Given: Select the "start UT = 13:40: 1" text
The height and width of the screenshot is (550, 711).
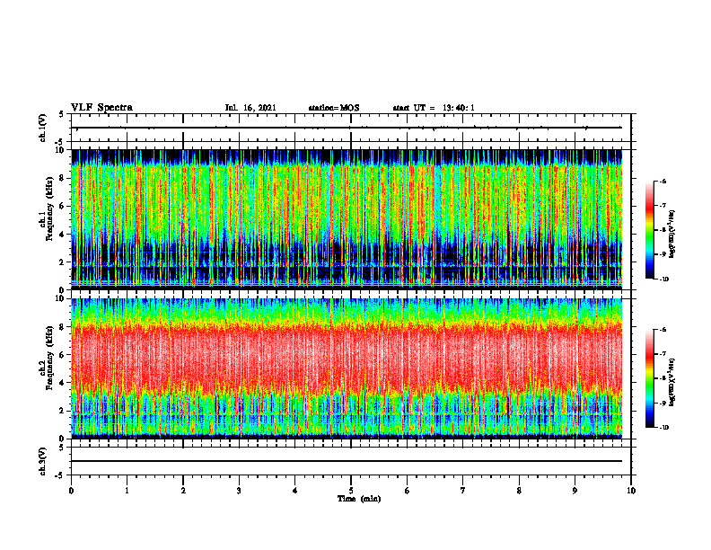Looking at the screenshot, I should [434, 108].
